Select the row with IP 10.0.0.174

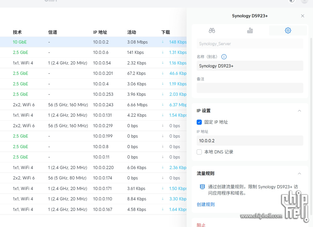click(93, 178)
